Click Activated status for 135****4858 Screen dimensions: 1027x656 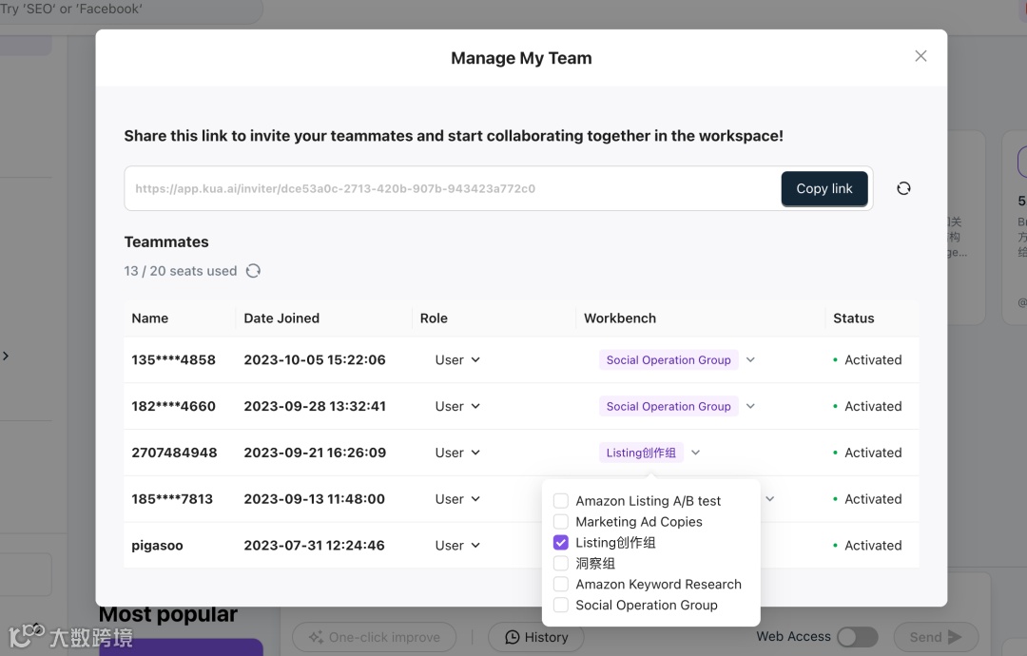point(873,360)
